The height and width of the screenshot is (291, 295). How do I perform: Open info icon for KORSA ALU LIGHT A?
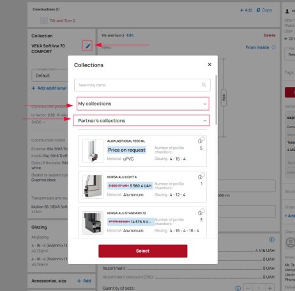(x=200, y=177)
